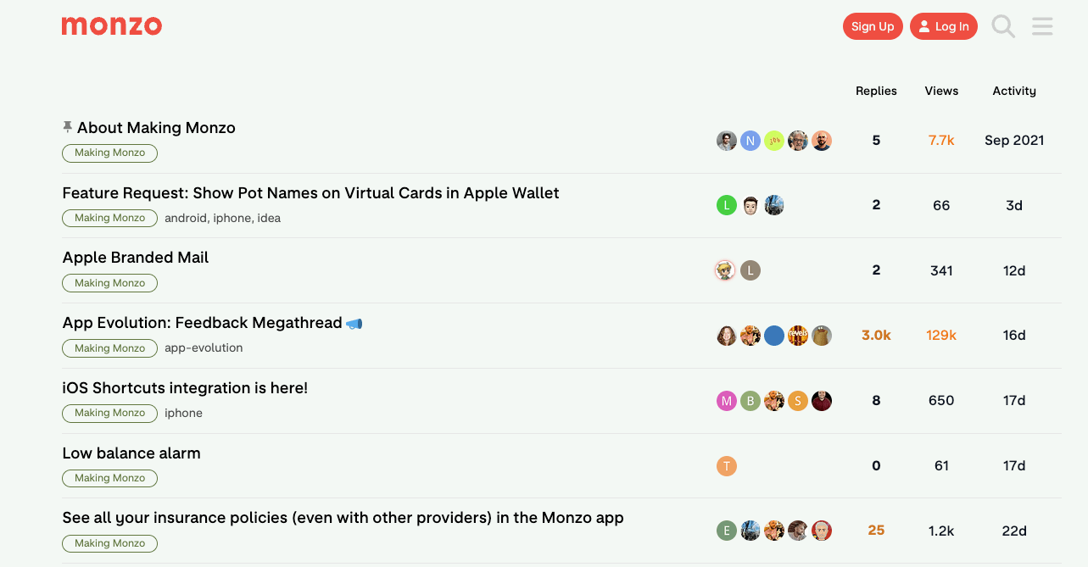The height and width of the screenshot is (567, 1088).
Task: Open 'Apple Branded Mail' topic
Action: (x=136, y=258)
